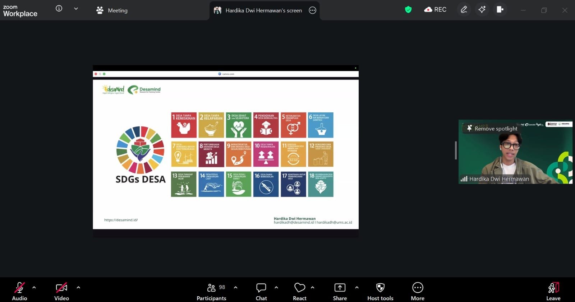This screenshot has height=302, width=575.
Task: Click the Share screen icon
Action: pos(340,288)
